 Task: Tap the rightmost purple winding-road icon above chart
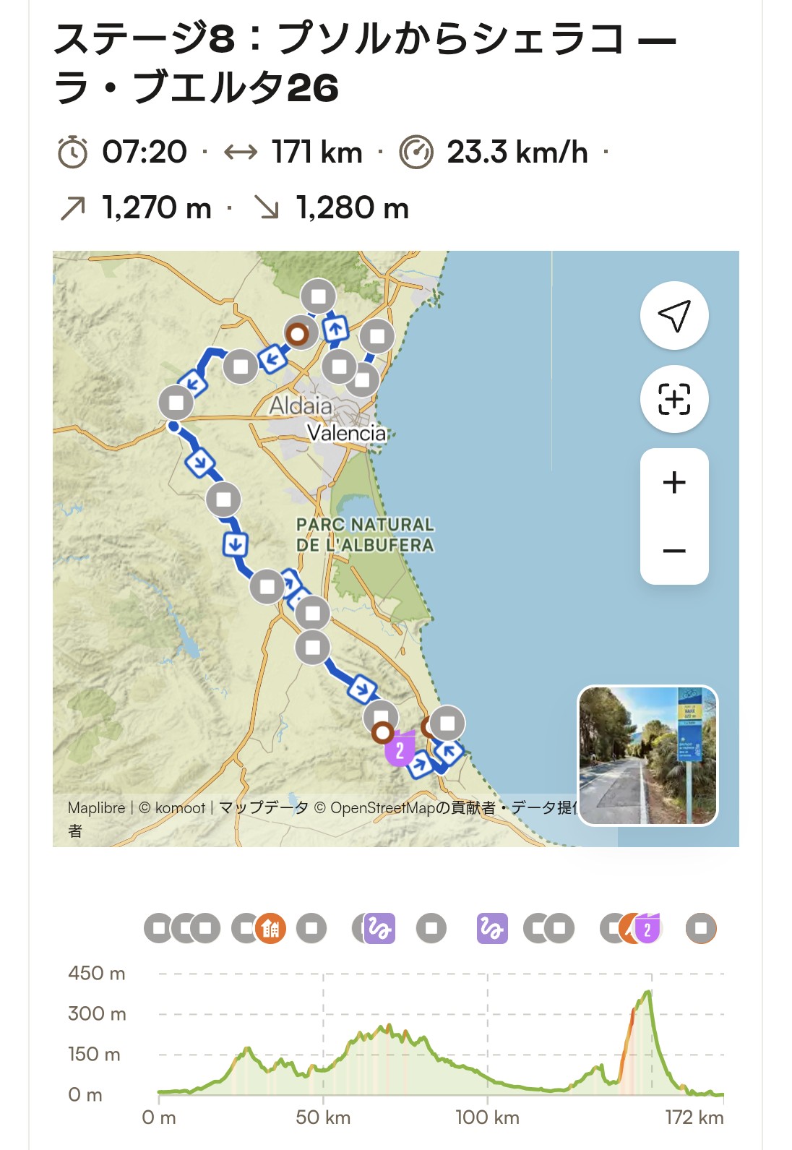pyautogui.click(x=492, y=928)
